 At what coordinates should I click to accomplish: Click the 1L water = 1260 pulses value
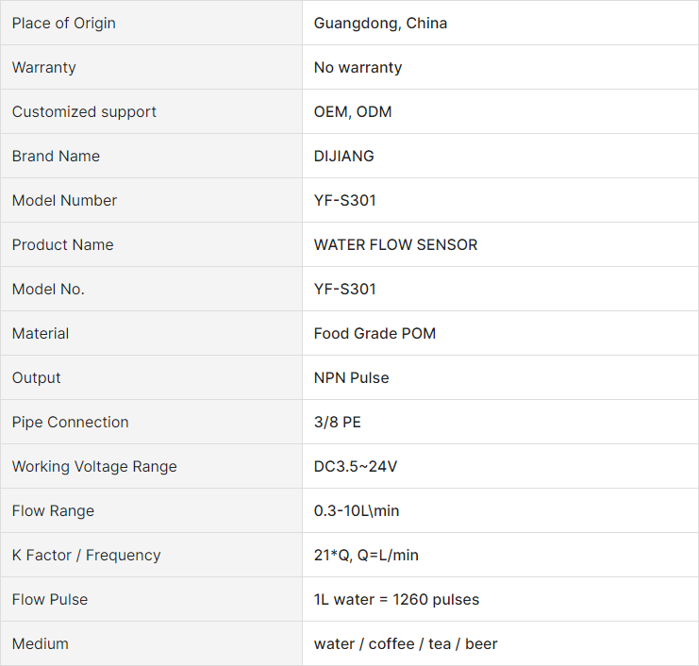pyautogui.click(x=396, y=600)
